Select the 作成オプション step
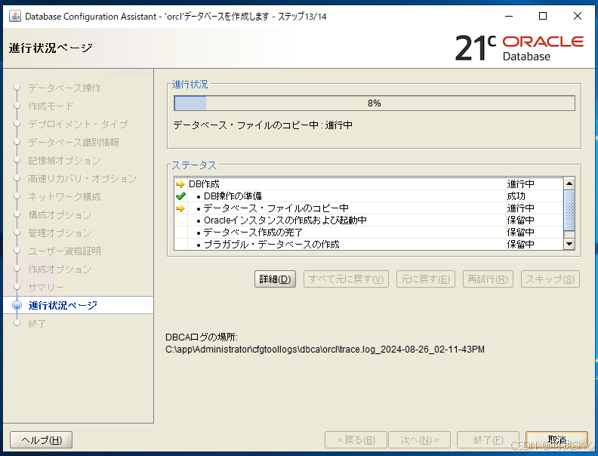 [x=60, y=269]
